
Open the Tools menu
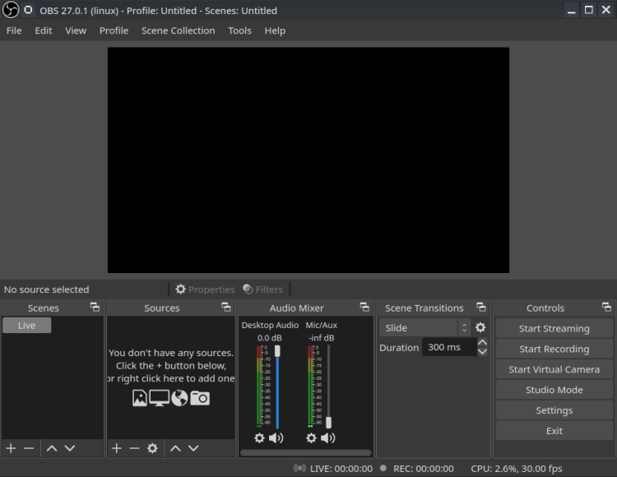pos(239,30)
